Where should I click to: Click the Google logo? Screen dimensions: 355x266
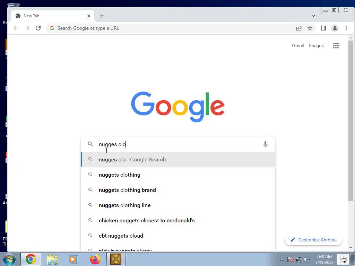tap(178, 107)
